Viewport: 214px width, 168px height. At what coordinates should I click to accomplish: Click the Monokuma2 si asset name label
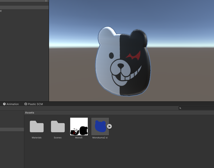100,138
